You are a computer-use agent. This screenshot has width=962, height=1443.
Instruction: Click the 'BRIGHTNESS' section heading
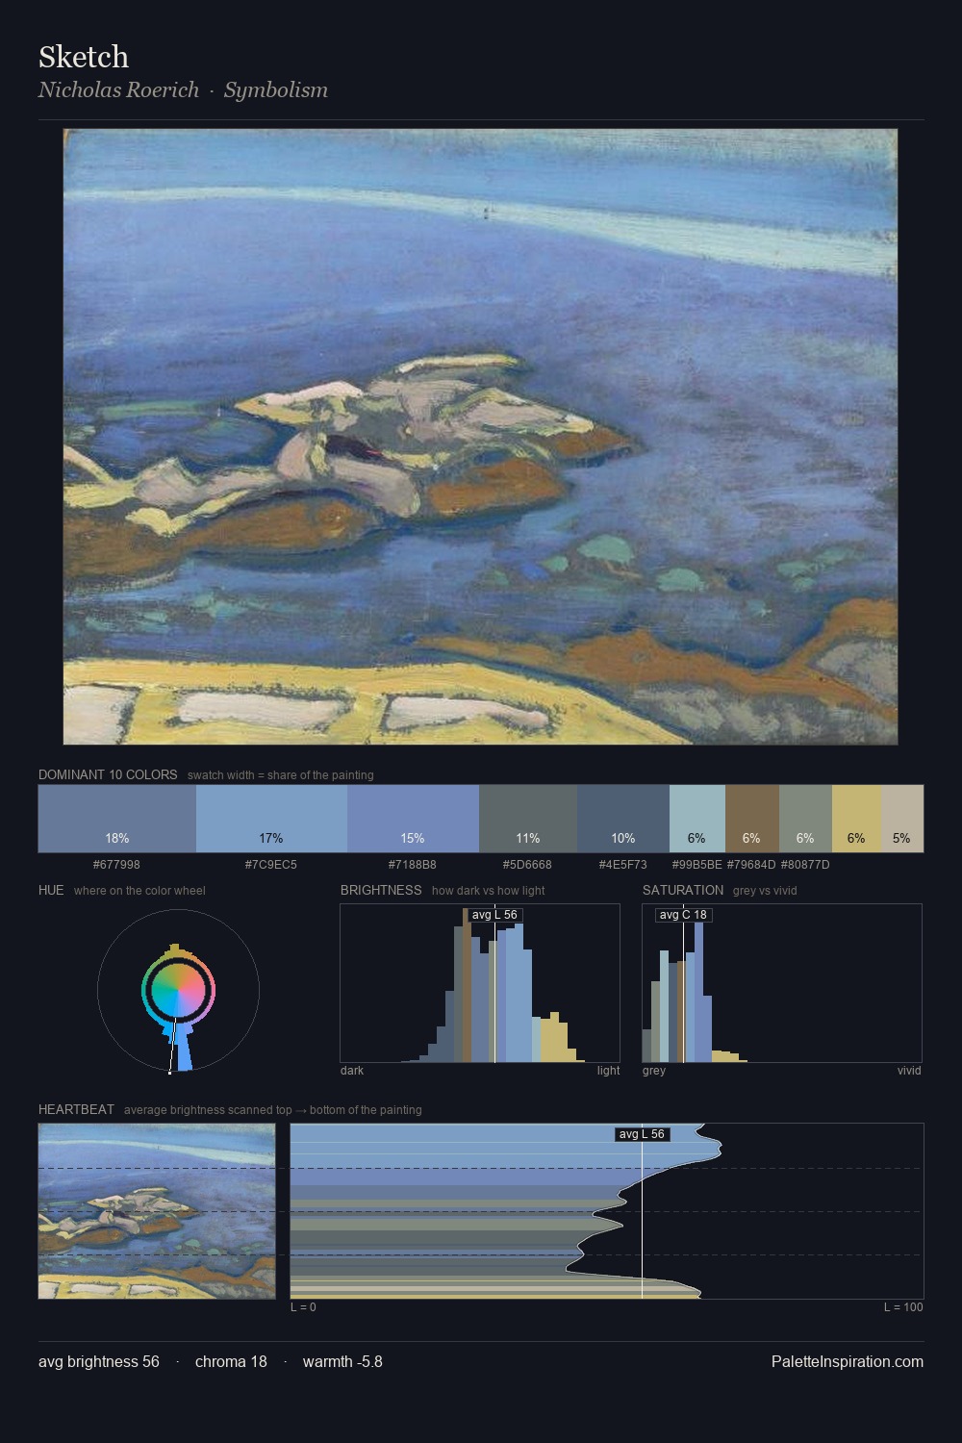point(381,890)
